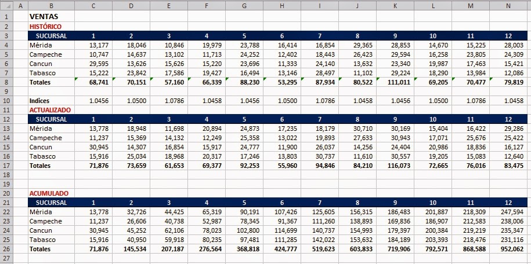Select accumulated Cancun value 102,800

pyautogui.click(x=244, y=230)
